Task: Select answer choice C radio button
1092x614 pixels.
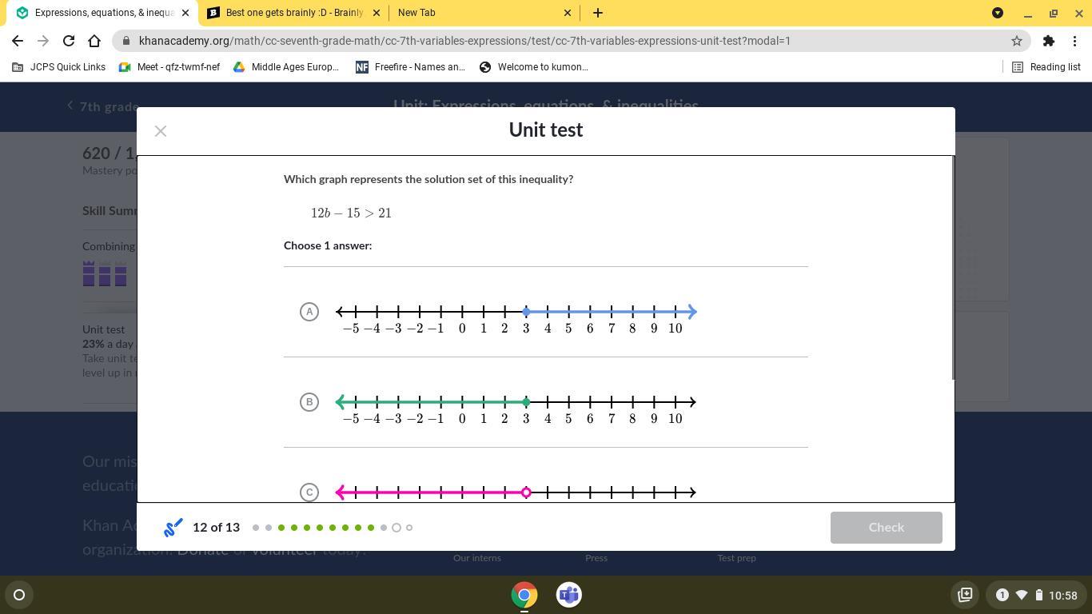Action: [x=309, y=492]
